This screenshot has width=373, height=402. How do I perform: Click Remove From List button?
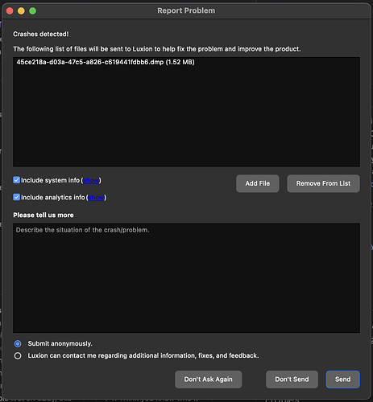(x=323, y=183)
